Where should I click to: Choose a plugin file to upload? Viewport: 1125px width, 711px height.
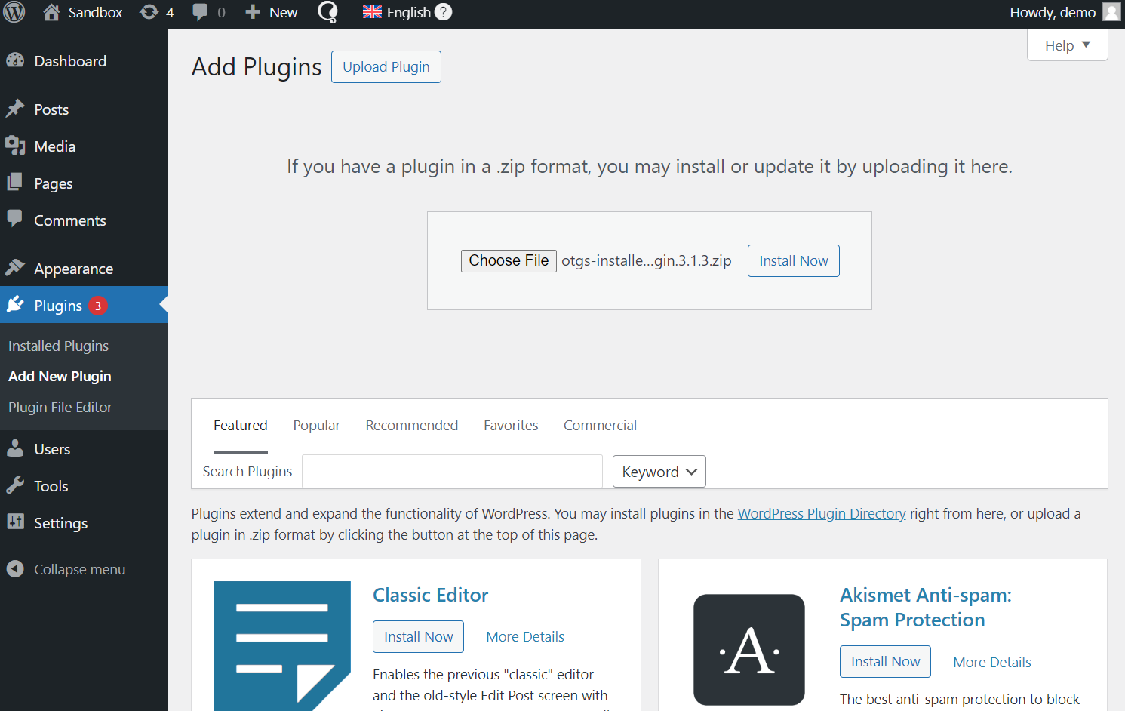[x=509, y=260]
